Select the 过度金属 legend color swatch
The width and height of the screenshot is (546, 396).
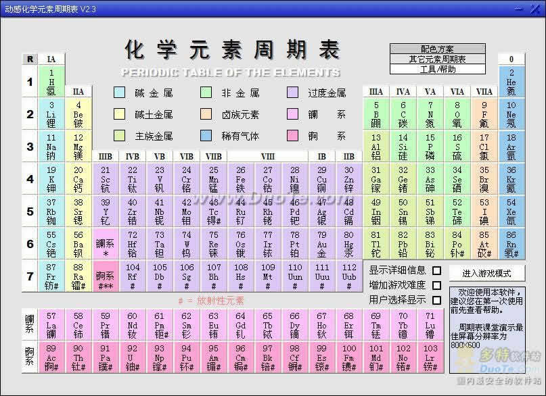tap(292, 93)
